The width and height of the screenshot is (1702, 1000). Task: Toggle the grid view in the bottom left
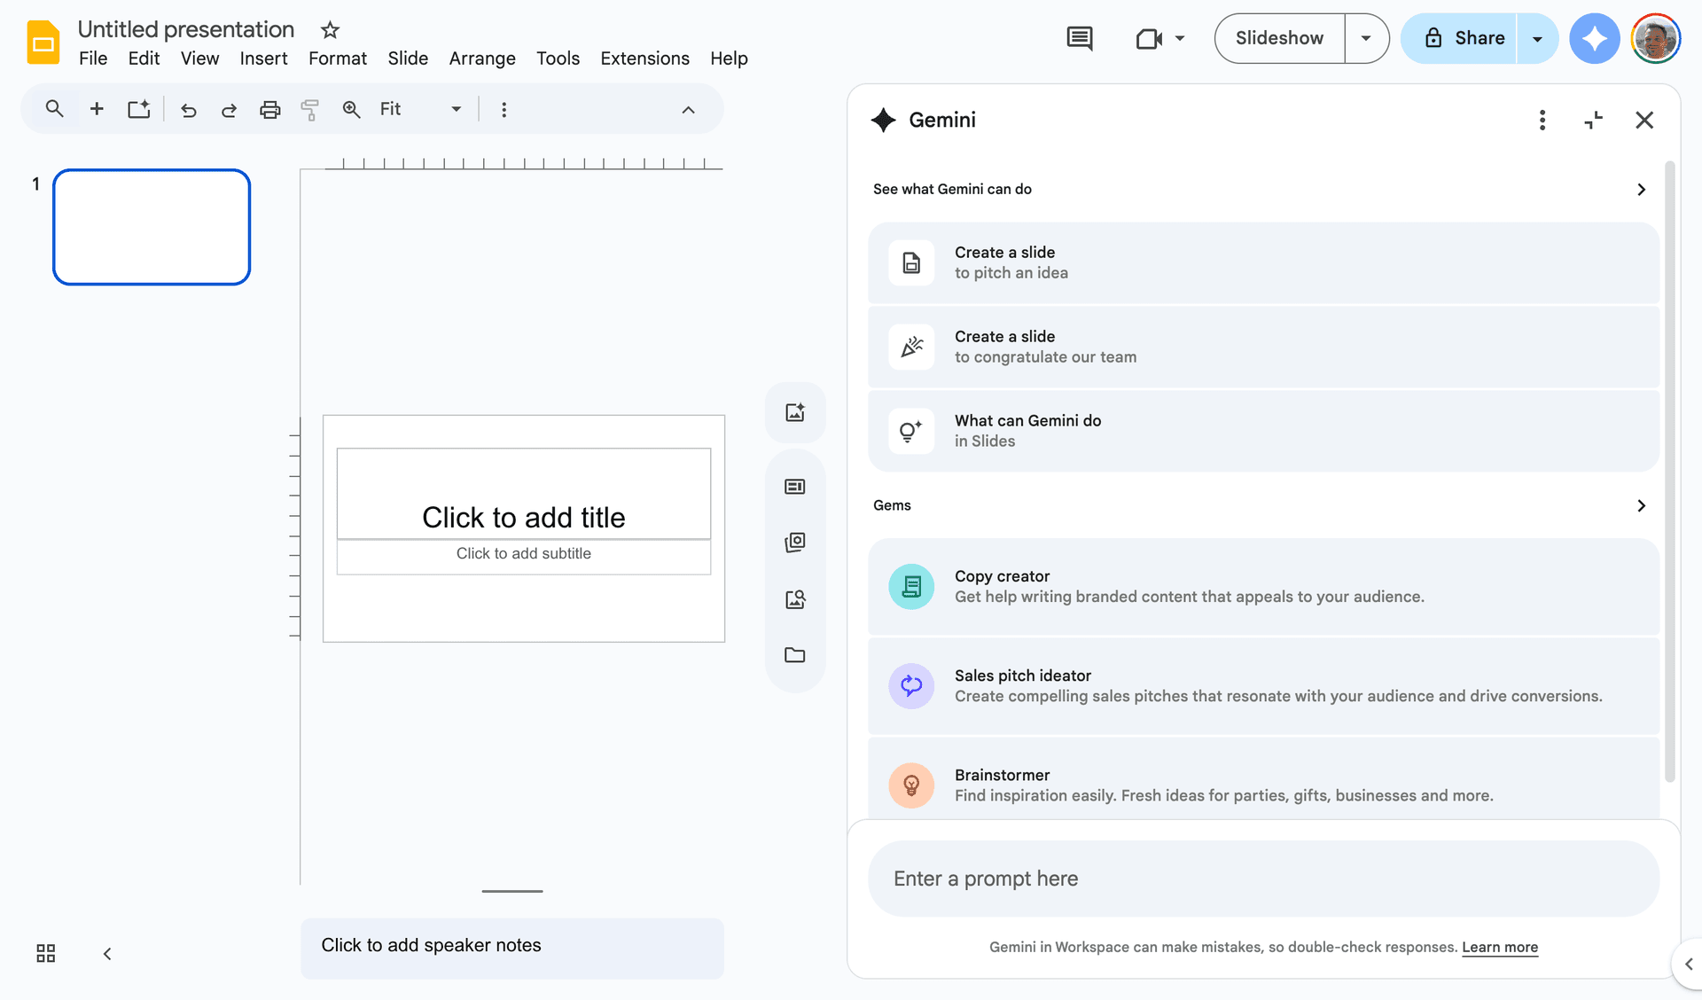point(44,953)
